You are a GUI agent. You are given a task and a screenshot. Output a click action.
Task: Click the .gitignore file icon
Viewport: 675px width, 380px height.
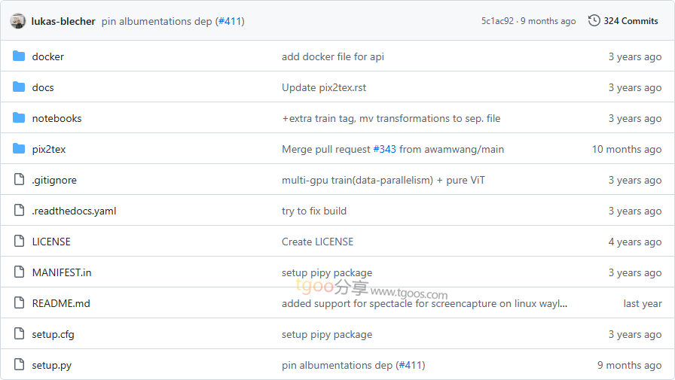click(x=19, y=180)
